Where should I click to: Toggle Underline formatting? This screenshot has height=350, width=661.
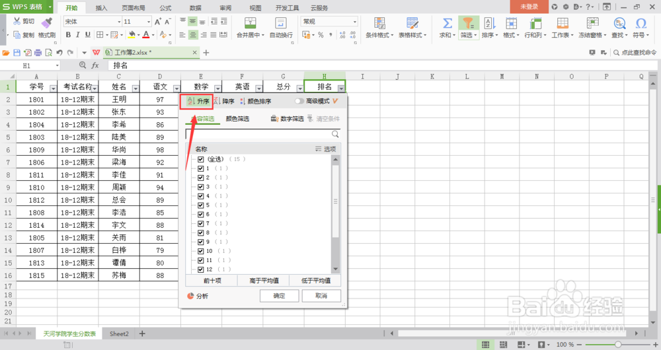pos(88,34)
